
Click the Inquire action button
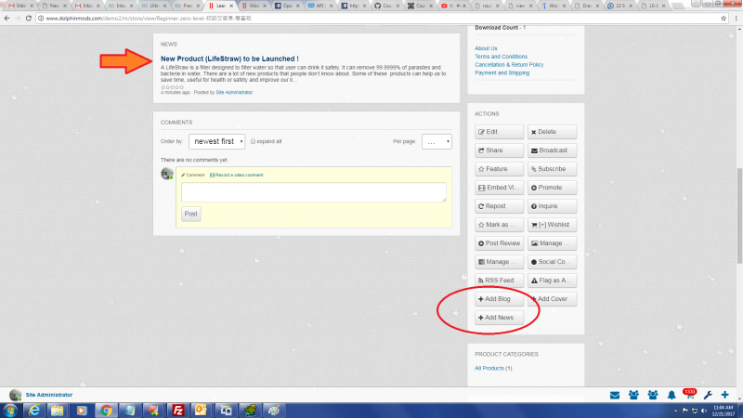pyautogui.click(x=552, y=206)
